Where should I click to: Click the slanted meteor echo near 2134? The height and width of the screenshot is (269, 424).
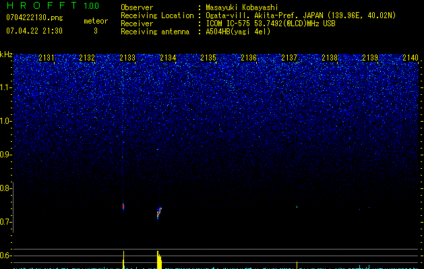(x=159, y=213)
